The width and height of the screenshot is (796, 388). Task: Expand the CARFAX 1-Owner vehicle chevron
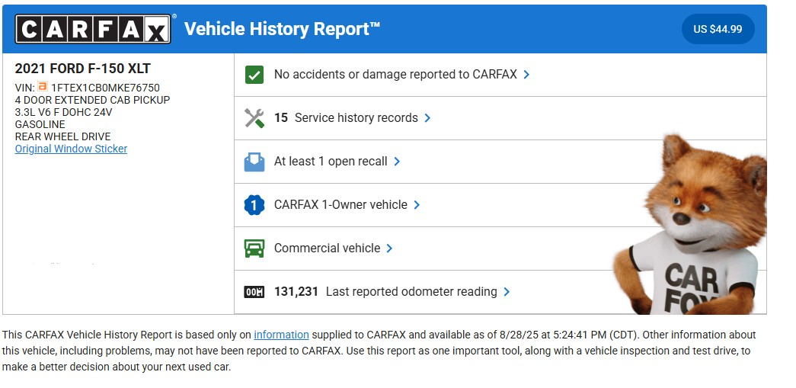click(x=417, y=205)
